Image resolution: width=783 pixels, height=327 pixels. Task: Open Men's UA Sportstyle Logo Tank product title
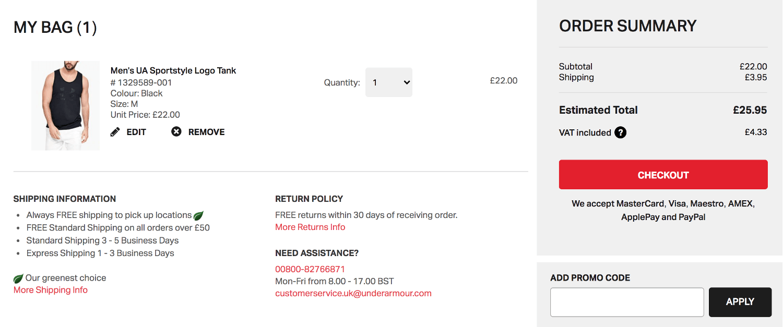(x=173, y=70)
